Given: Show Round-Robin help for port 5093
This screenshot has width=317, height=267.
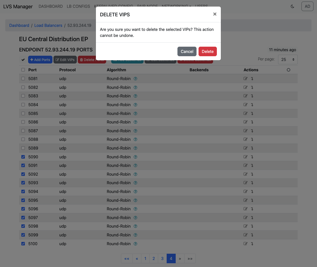Looking at the screenshot, I should pos(135,183).
